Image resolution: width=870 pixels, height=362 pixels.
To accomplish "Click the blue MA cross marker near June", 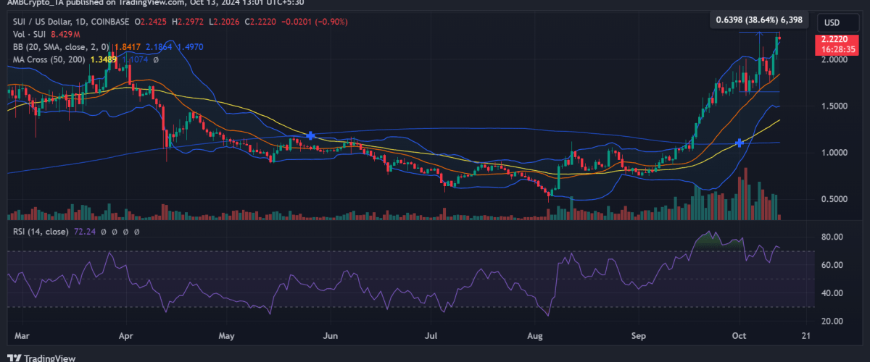I will (x=311, y=135).
